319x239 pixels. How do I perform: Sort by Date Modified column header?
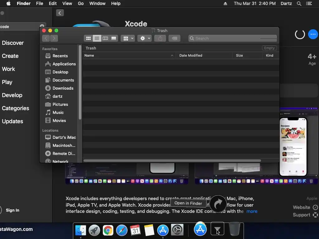pos(204,55)
